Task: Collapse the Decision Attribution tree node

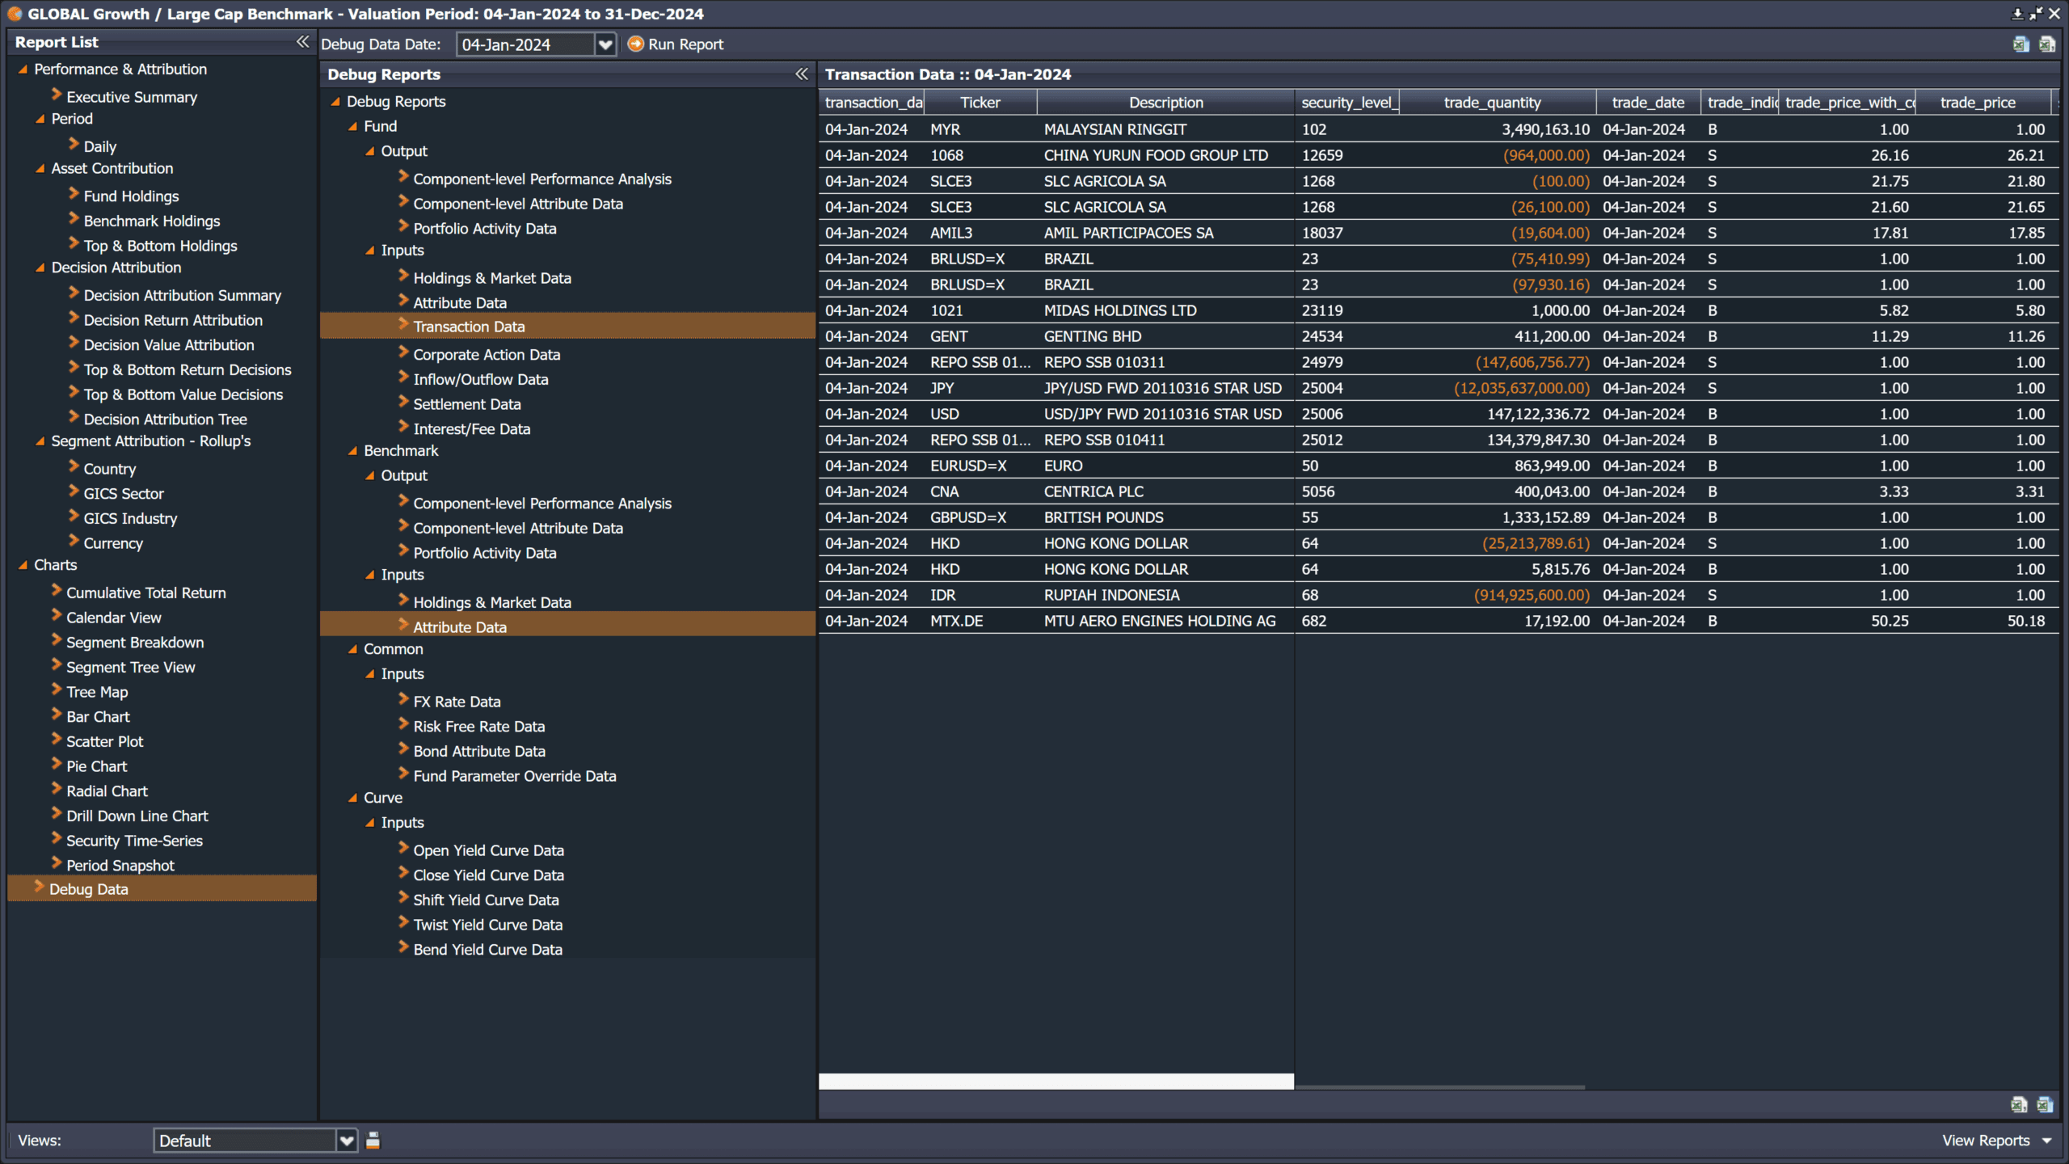Action: click(40, 268)
